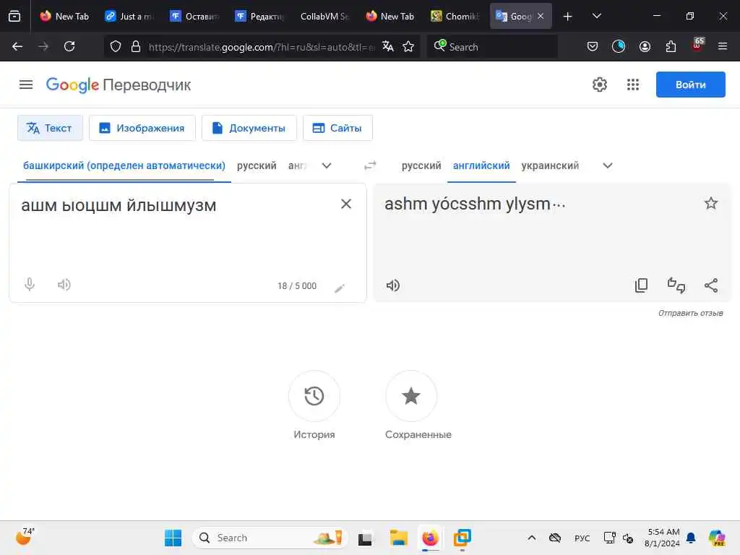Select английский as target language
The height and width of the screenshot is (555, 740).
[x=481, y=165]
